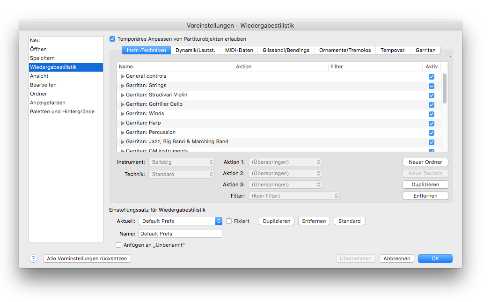
Task: Expand Garritan: Stradivari Violin disclosure triangle
Action: click(123, 95)
